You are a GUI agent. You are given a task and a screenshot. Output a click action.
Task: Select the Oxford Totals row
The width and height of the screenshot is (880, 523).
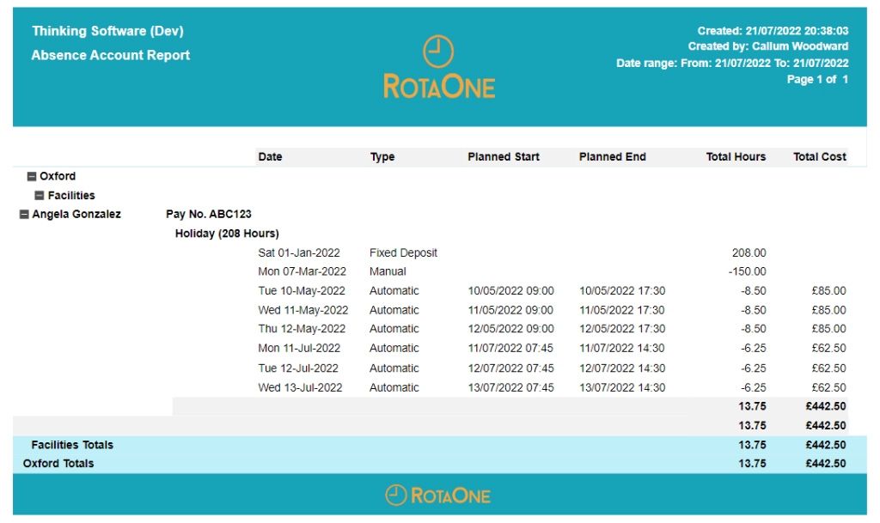pos(58,464)
